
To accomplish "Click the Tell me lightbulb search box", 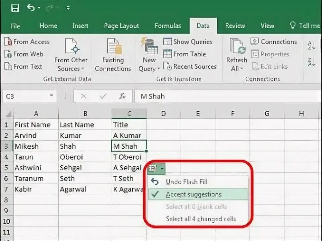I will [x=305, y=26].
